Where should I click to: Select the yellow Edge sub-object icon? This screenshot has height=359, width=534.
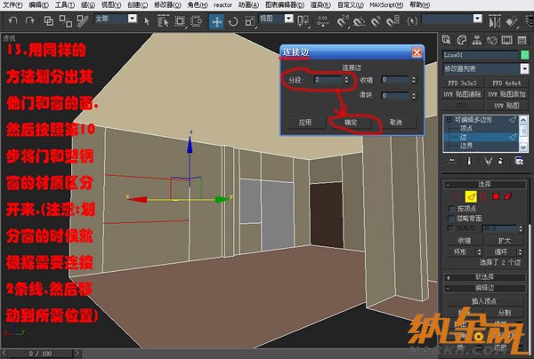pos(471,196)
